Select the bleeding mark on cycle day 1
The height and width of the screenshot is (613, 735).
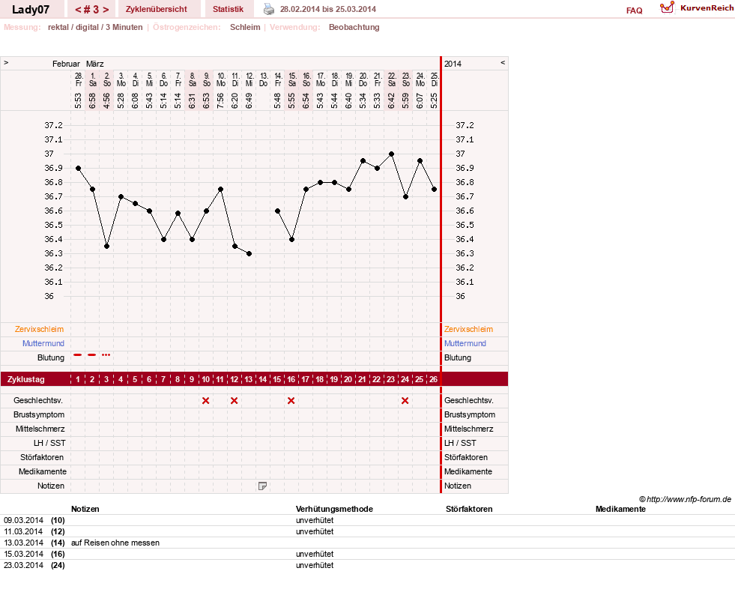[x=78, y=355]
